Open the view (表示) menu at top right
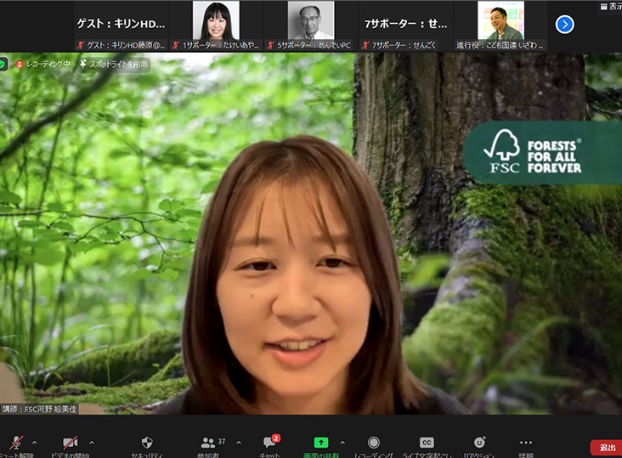 [x=610, y=6]
